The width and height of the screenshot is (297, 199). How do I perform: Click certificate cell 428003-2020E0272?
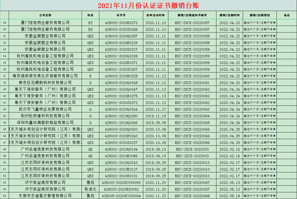tap(121, 23)
